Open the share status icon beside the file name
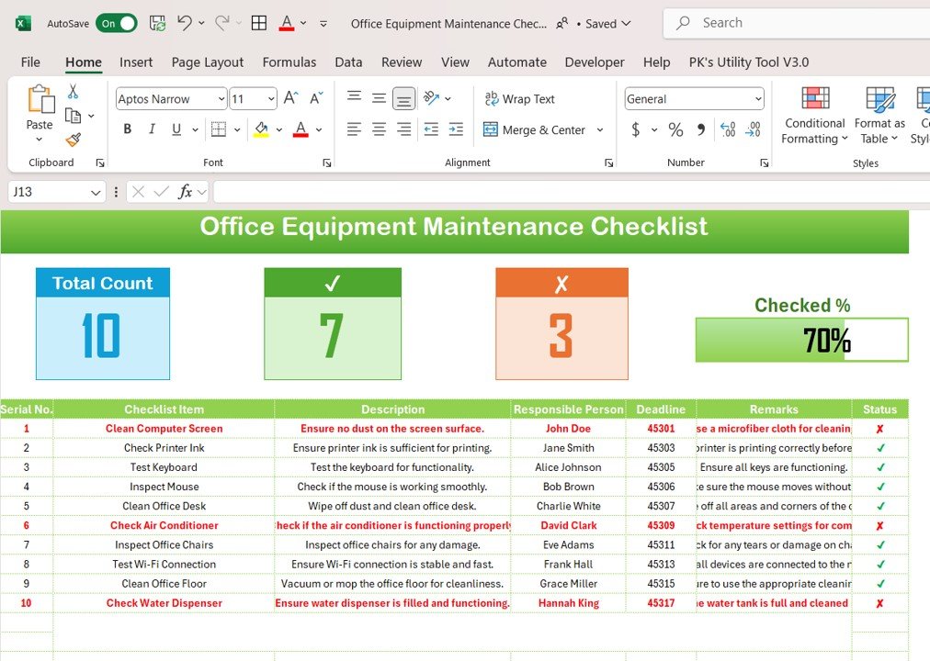This screenshot has width=930, height=661. [x=561, y=24]
